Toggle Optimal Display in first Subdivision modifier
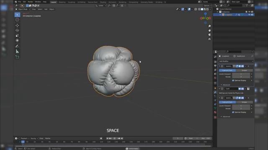Screen dimensions: 268x150 pos(233,80)
